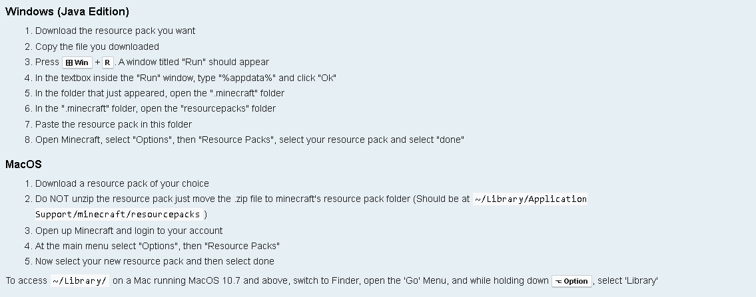The width and height of the screenshot is (756, 297).
Task: Click the ~/Library/Application Support path code text
Action: coord(530,199)
